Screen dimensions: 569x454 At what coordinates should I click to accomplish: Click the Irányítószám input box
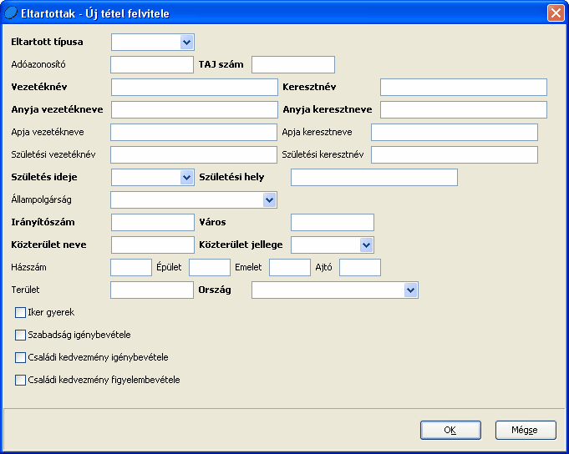pyautogui.click(x=153, y=223)
